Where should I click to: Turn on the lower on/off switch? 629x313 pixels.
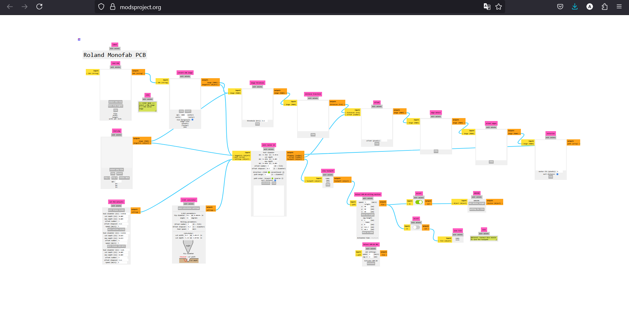pyautogui.click(x=416, y=227)
